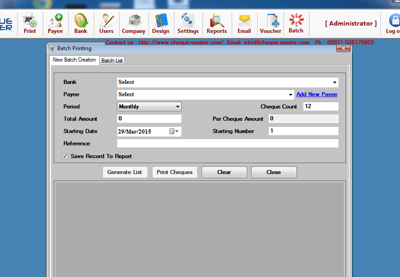Viewport: 400px width, 277px height.
Task: Click the Add New Payee link
Action: 317,94
